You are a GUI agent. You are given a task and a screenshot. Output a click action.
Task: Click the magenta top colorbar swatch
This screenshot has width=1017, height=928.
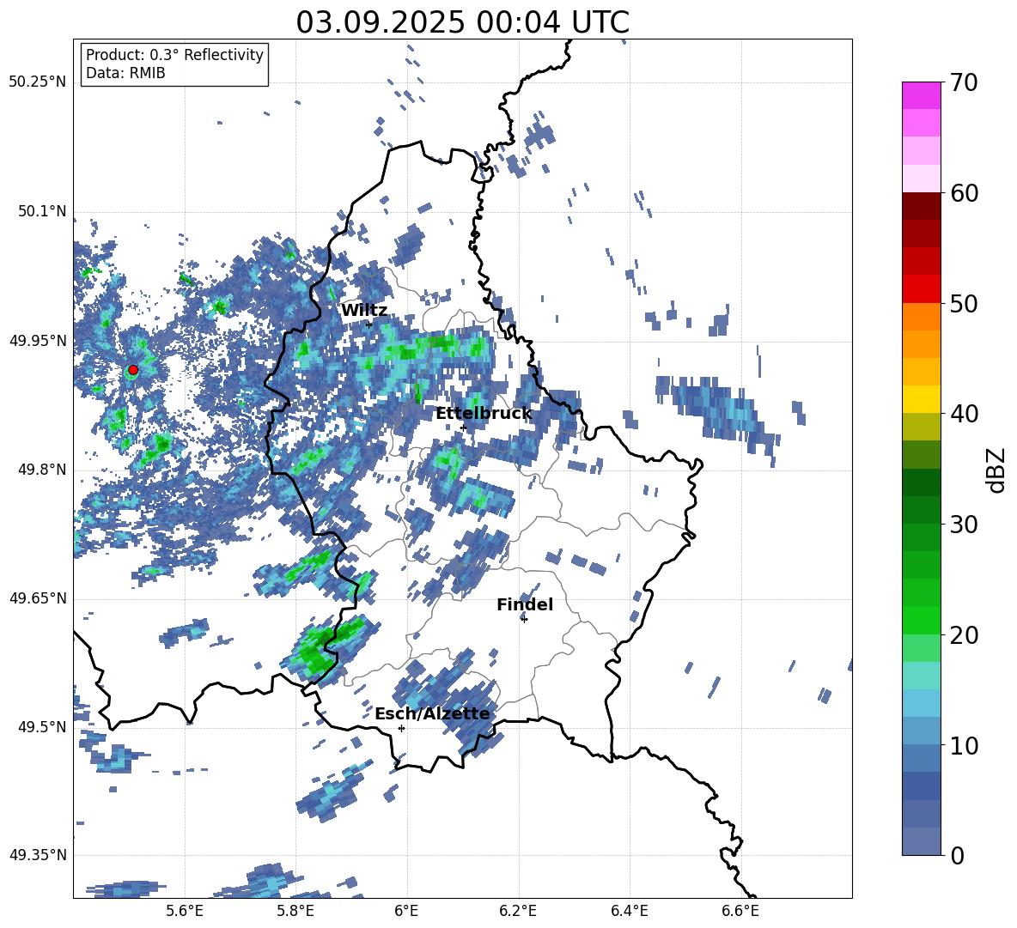click(x=921, y=95)
